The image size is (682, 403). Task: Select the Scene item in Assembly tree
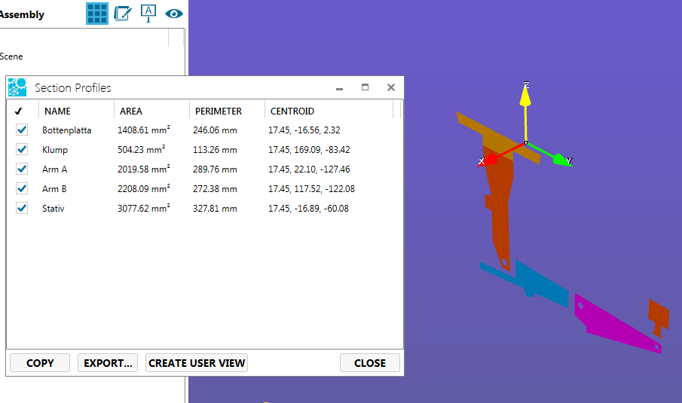(x=12, y=56)
